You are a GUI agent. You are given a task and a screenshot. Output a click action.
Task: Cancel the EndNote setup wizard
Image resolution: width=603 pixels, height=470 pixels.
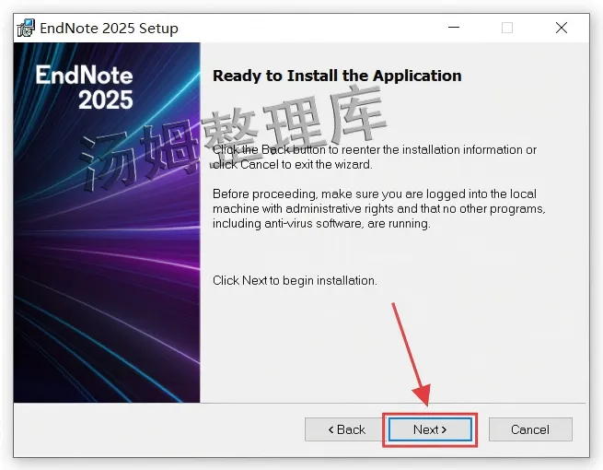530,429
